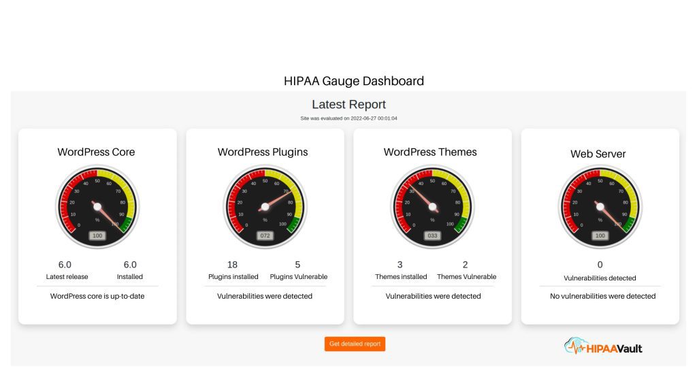This screenshot has width=697, height=392.
Task: Click the 18 plugins installed value
Action: (x=233, y=265)
